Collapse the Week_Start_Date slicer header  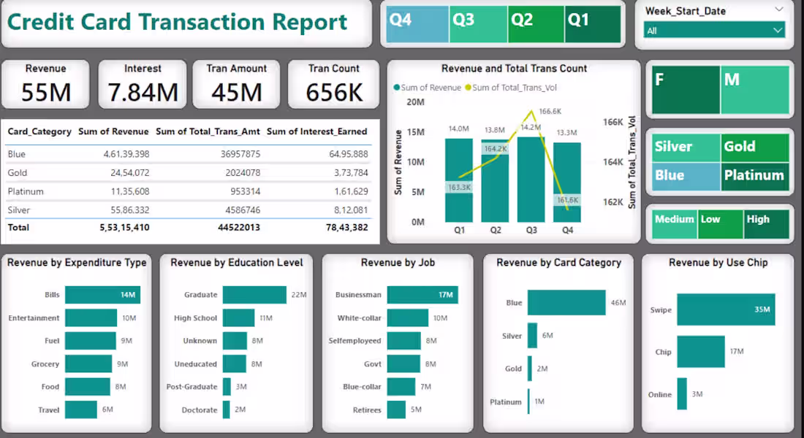pyautogui.click(x=778, y=10)
